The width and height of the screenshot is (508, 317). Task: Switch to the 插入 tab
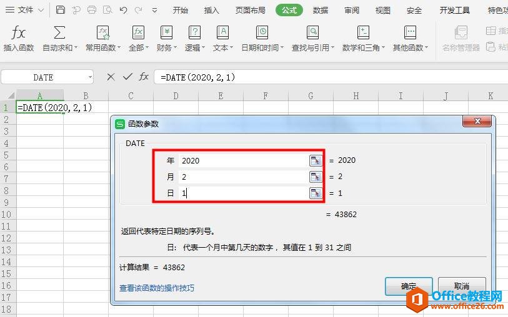211,11
